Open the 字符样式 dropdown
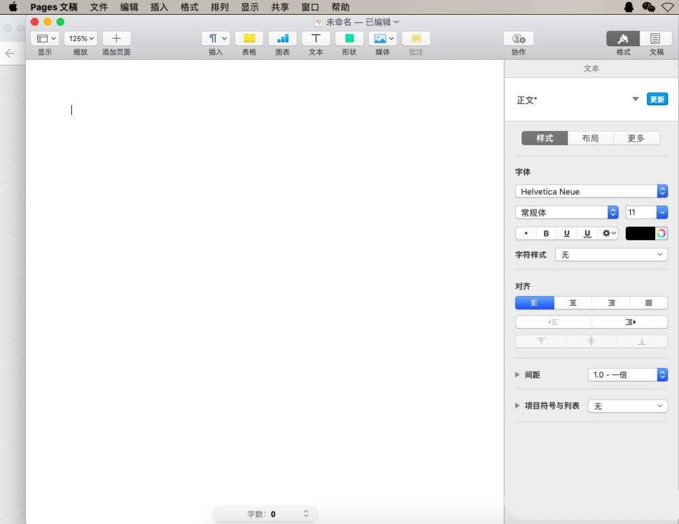Screen dimensions: 679x524 click(x=610, y=255)
